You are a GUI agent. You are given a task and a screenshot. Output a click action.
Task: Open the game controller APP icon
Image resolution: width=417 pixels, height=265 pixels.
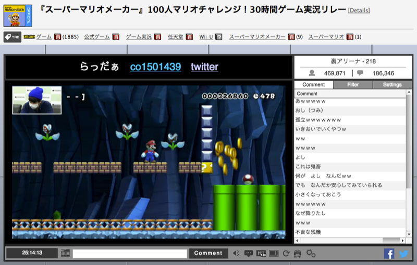[297, 254]
